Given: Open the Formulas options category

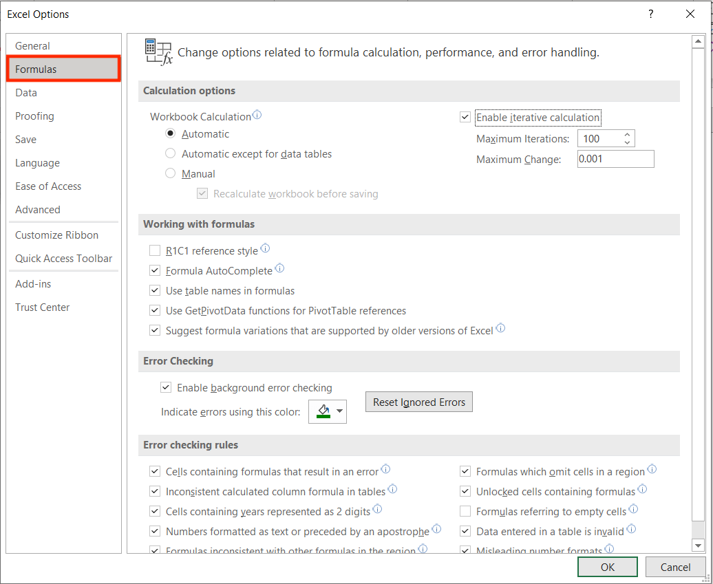Looking at the screenshot, I should click(63, 69).
